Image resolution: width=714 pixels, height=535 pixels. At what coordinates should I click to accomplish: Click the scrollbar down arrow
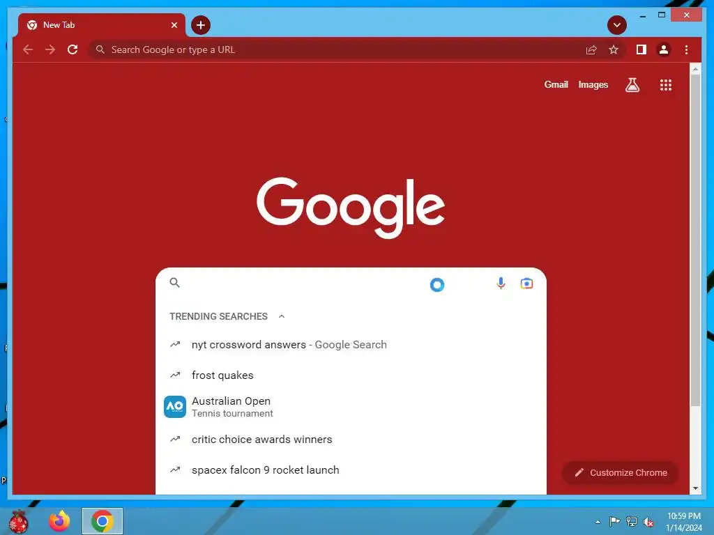[x=695, y=488]
